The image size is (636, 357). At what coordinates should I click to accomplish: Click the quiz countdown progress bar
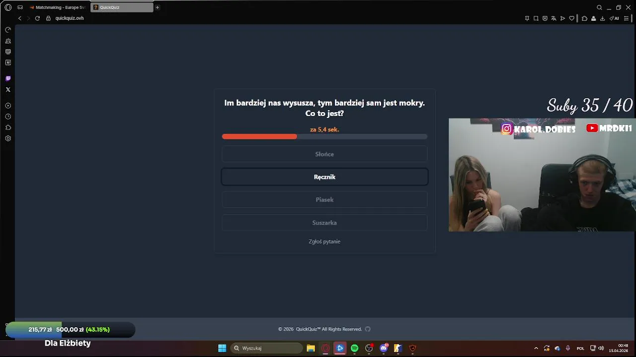[x=324, y=137]
